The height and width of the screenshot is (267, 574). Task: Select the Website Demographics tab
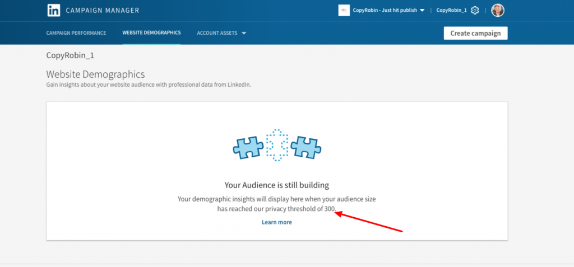[x=151, y=32]
